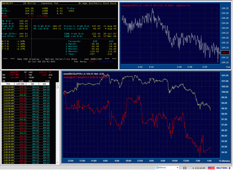The image size is (233, 170).
Task: Click the tick list scrollbar thumb
Action: (57, 87)
